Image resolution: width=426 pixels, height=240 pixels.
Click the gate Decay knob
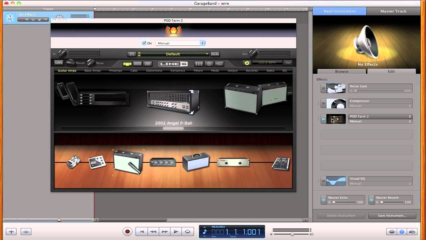coord(91,63)
